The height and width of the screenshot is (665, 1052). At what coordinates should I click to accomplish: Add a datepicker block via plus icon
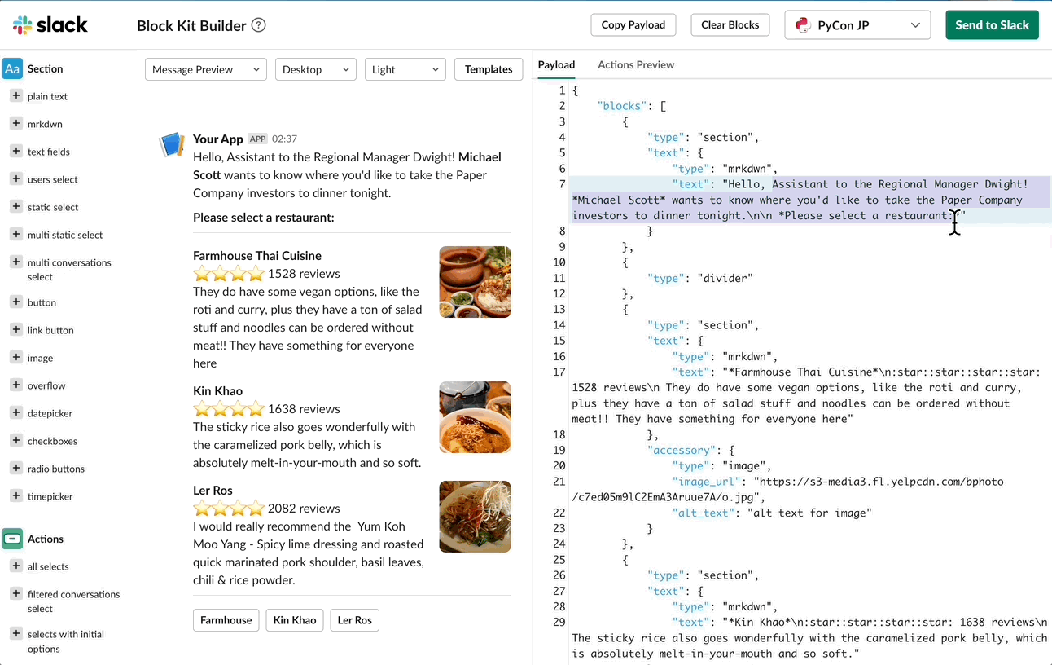pyautogui.click(x=15, y=413)
